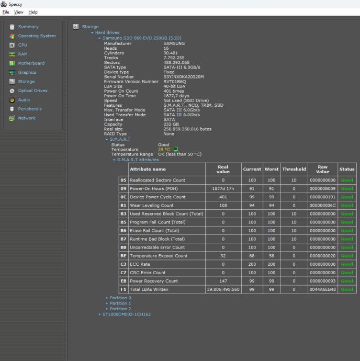Click the Peripherals mouse icon
The image size is (360, 361).
(x=12, y=109)
